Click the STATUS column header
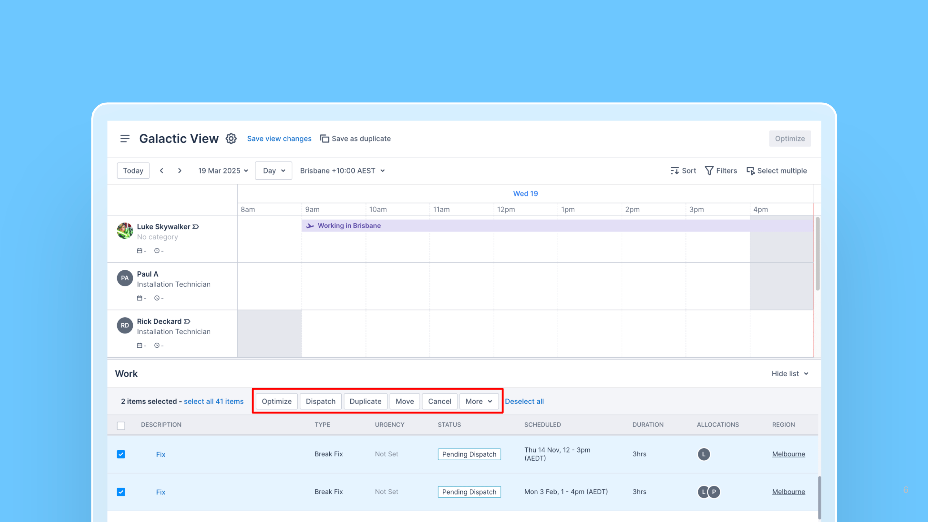Screen dimensions: 928x522 [x=449, y=425]
